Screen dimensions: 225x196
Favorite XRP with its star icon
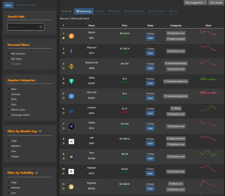(63, 143)
